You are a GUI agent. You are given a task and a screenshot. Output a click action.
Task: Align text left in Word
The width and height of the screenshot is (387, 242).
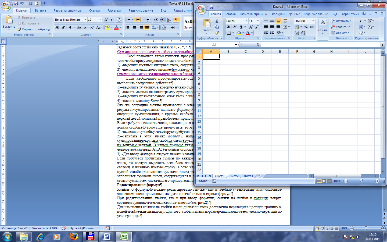tap(128, 27)
